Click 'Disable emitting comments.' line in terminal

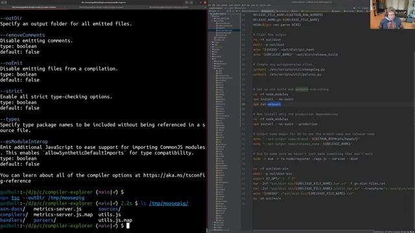[x=36, y=41]
